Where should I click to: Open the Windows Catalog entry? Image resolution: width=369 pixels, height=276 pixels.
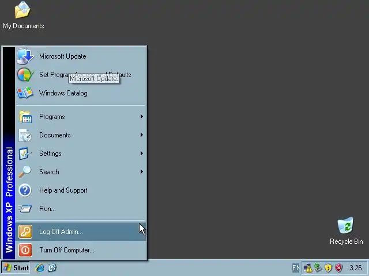pos(81,93)
